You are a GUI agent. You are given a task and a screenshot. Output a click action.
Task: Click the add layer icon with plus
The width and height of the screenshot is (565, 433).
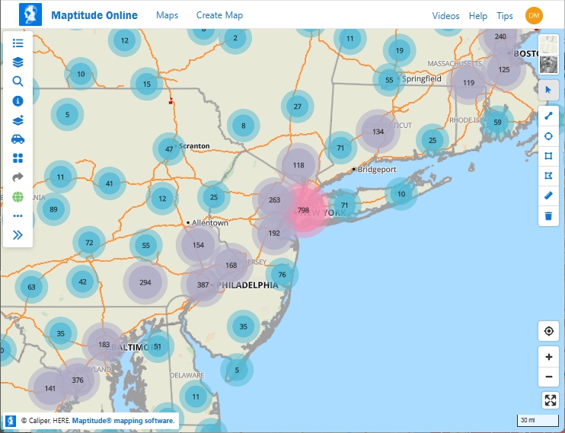[x=18, y=120]
